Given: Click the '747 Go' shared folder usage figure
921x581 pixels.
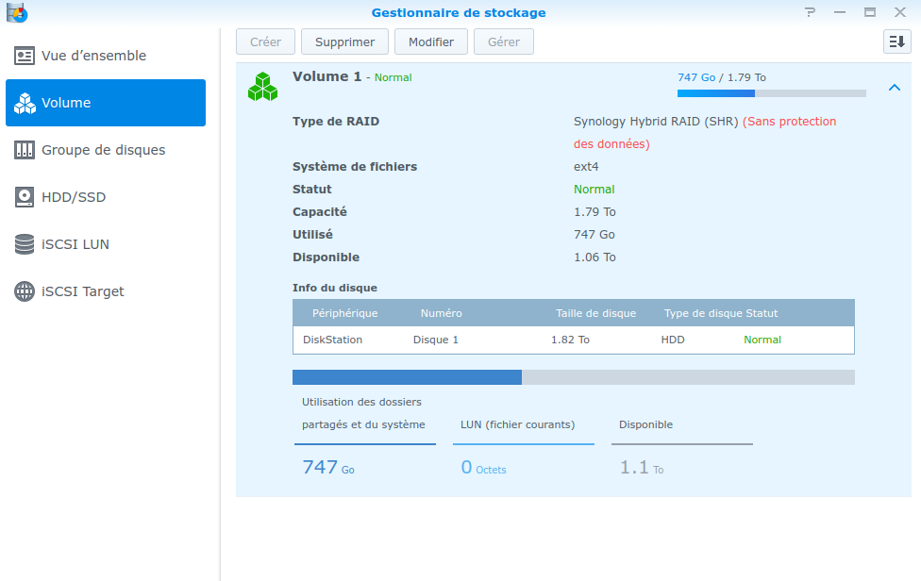Looking at the screenshot, I should [328, 467].
